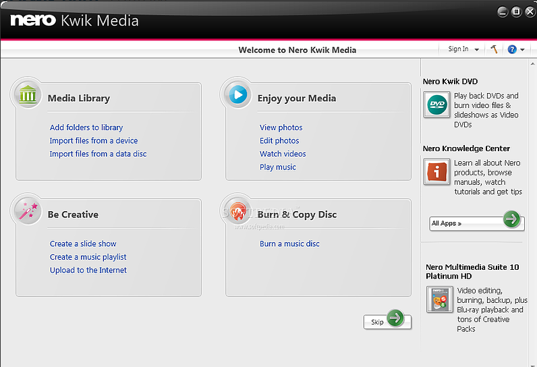
Task: Click the green arrow on All Apps
Action: (x=511, y=219)
